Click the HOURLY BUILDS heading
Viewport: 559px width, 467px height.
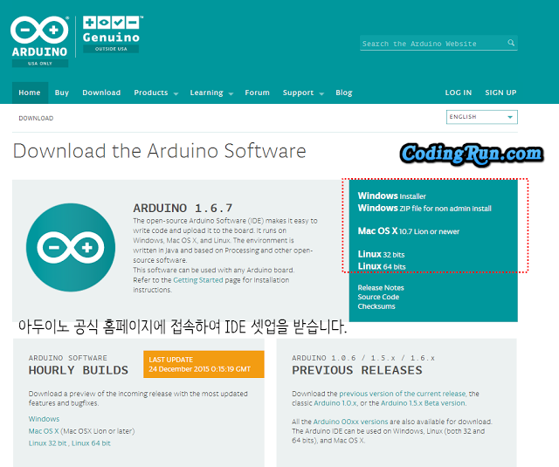tap(79, 370)
